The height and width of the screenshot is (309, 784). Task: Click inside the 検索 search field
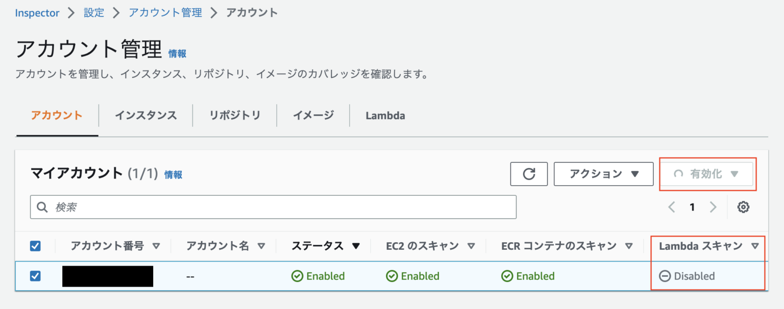(204, 207)
